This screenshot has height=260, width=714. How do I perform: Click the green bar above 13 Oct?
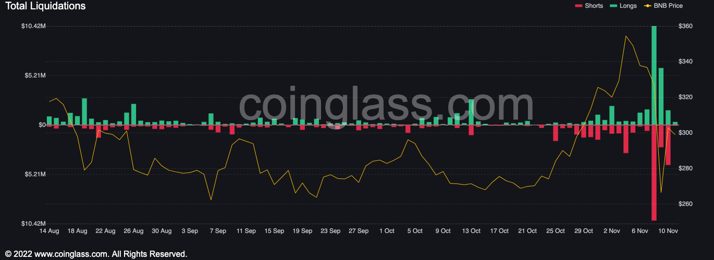pos(471,112)
